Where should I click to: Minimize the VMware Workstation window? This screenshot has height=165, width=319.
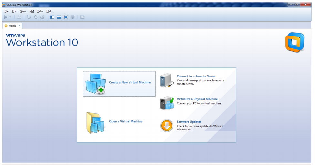291,4
